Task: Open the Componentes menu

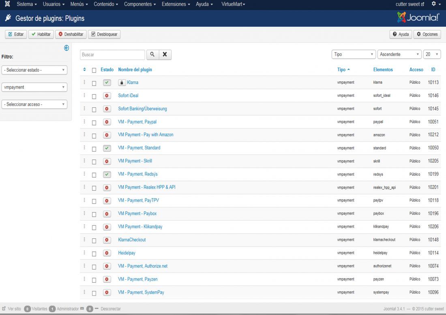Action: [x=140, y=4]
